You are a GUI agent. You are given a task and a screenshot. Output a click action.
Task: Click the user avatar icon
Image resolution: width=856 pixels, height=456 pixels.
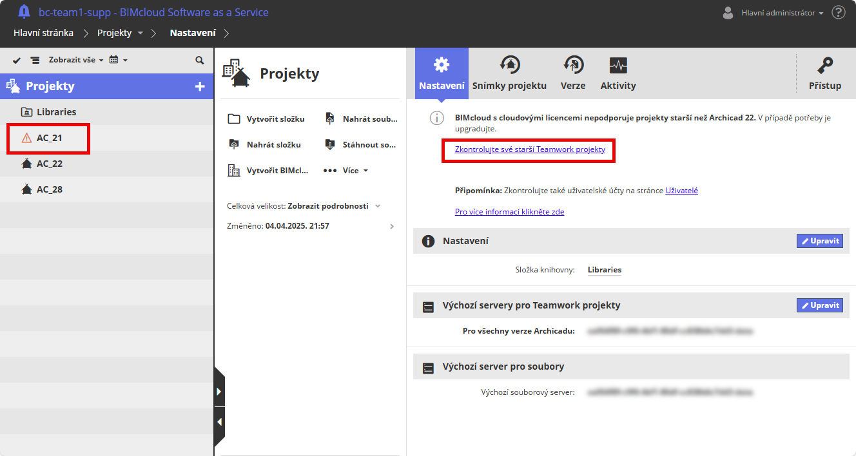click(x=728, y=12)
